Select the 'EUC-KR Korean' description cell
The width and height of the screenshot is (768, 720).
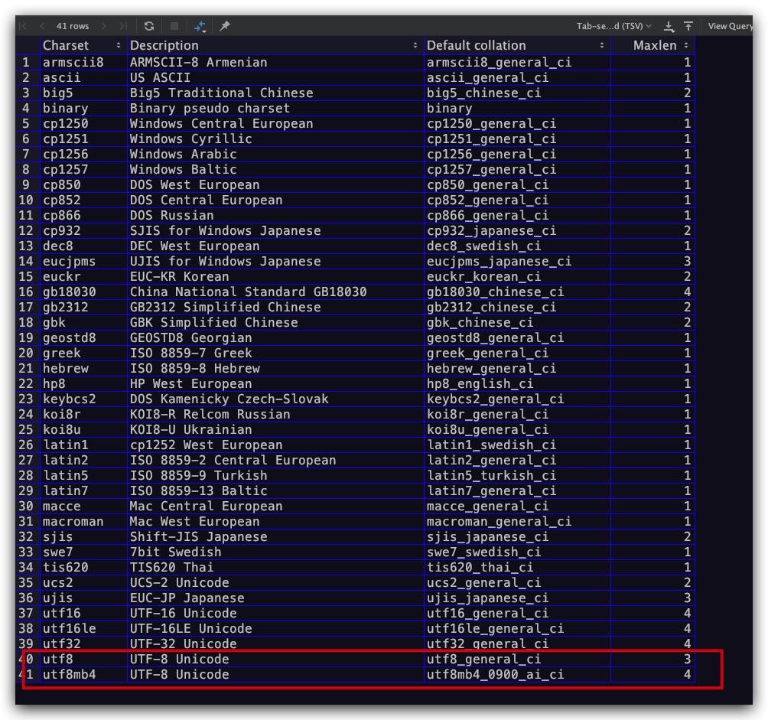coord(275,276)
